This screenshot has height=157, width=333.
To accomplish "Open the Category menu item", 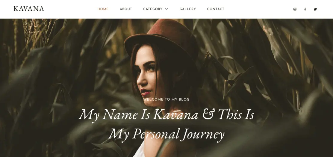I will click(x=153, y=9).
